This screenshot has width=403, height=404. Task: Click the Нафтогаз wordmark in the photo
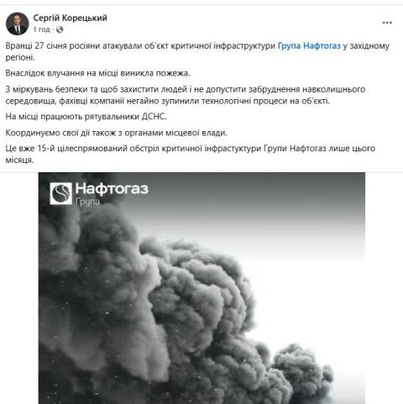112,189
